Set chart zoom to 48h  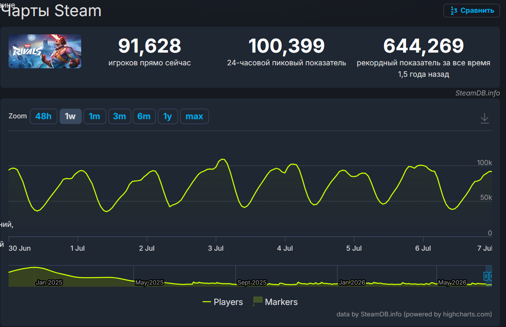click(43, 116)
